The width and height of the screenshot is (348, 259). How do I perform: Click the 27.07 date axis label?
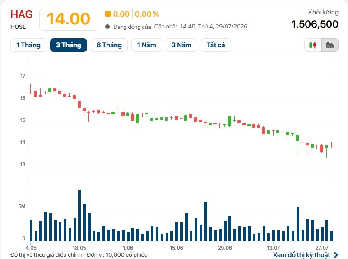coord(322,248)
